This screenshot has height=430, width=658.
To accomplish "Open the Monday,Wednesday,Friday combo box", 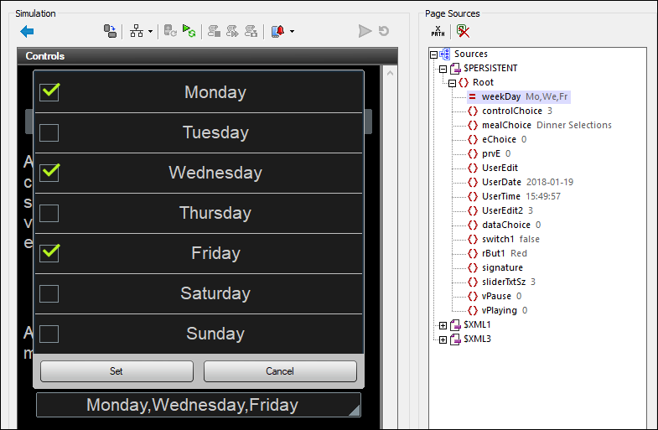I will (x=199, y=405).
